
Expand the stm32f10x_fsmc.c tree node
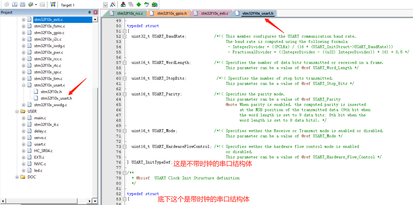click(x=24, y=26)
